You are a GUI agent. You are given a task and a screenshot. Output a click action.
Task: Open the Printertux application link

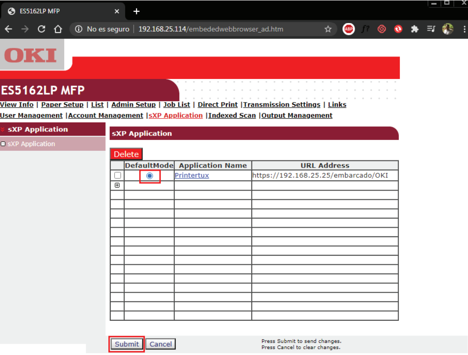pyautogui.click(x=192, y=175)
